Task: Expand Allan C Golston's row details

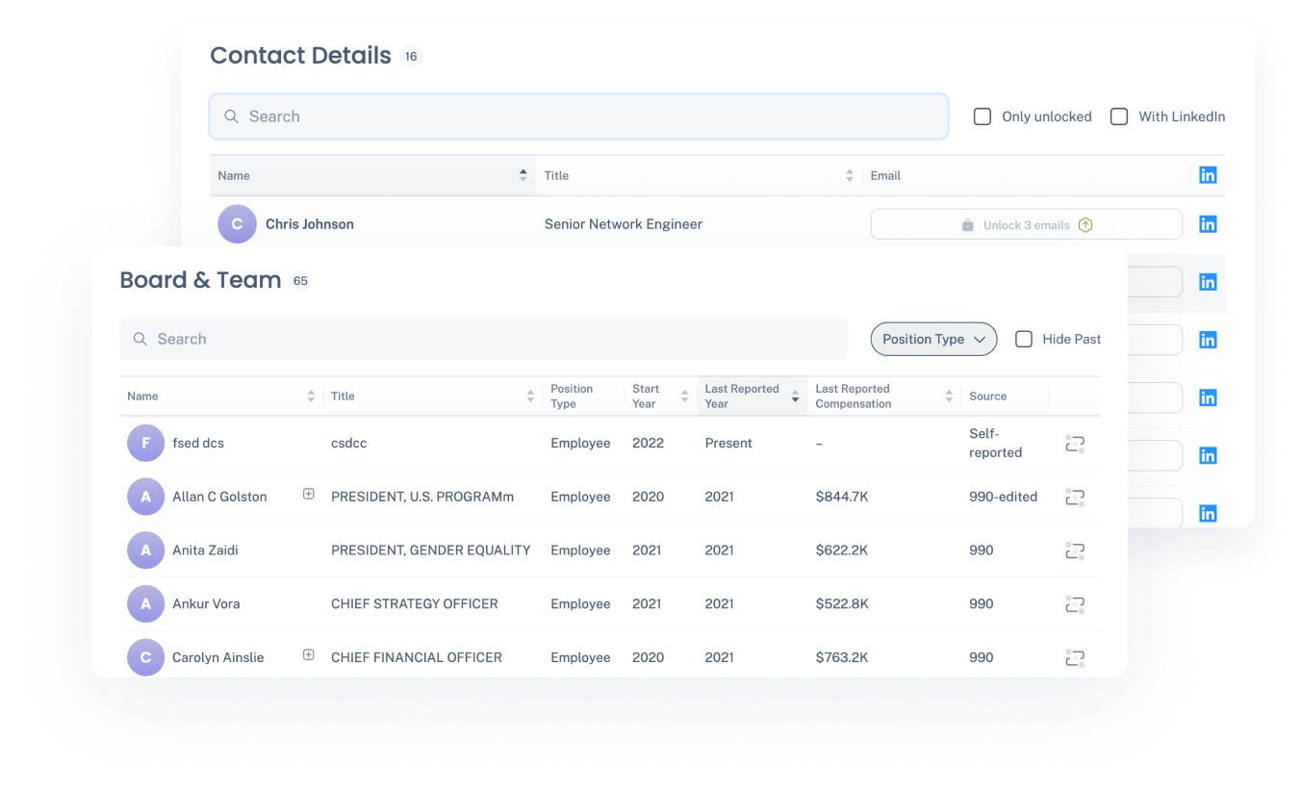Action: [x=309, y=494]
